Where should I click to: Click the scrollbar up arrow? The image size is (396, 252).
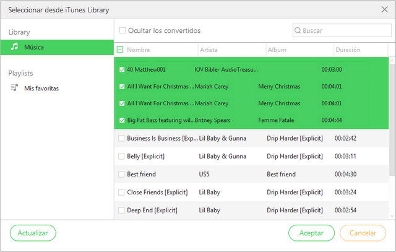click(x=392, y=61)
